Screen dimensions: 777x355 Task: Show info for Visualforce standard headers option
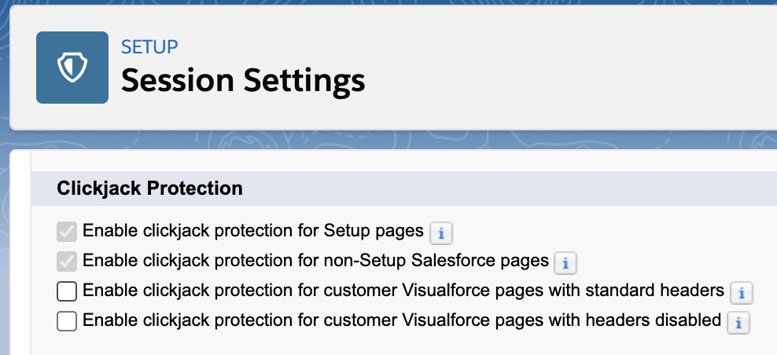(x=742, y=293)
